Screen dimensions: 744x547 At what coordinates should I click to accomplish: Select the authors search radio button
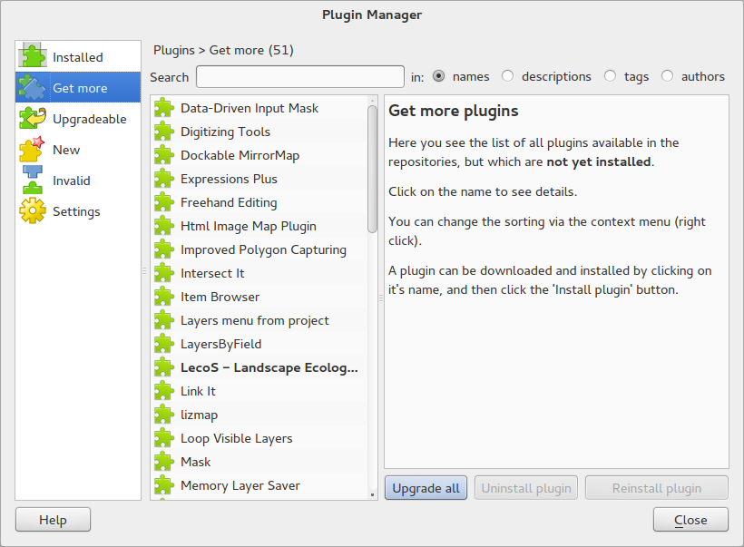[668, 77]
